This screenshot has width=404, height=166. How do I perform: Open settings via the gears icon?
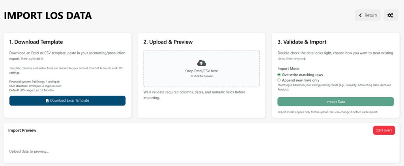click(390, 15)
